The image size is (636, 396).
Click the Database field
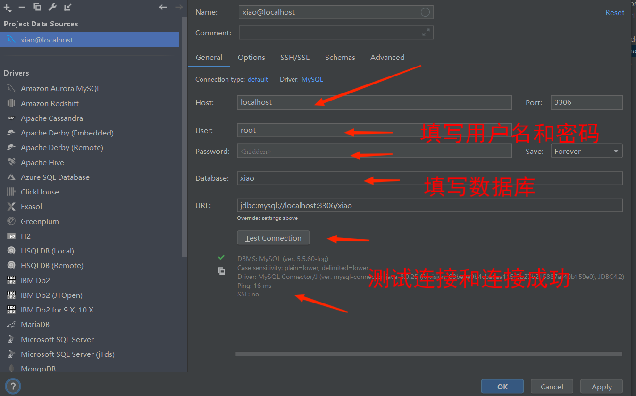pyautogui.click(x=430, y=178)
